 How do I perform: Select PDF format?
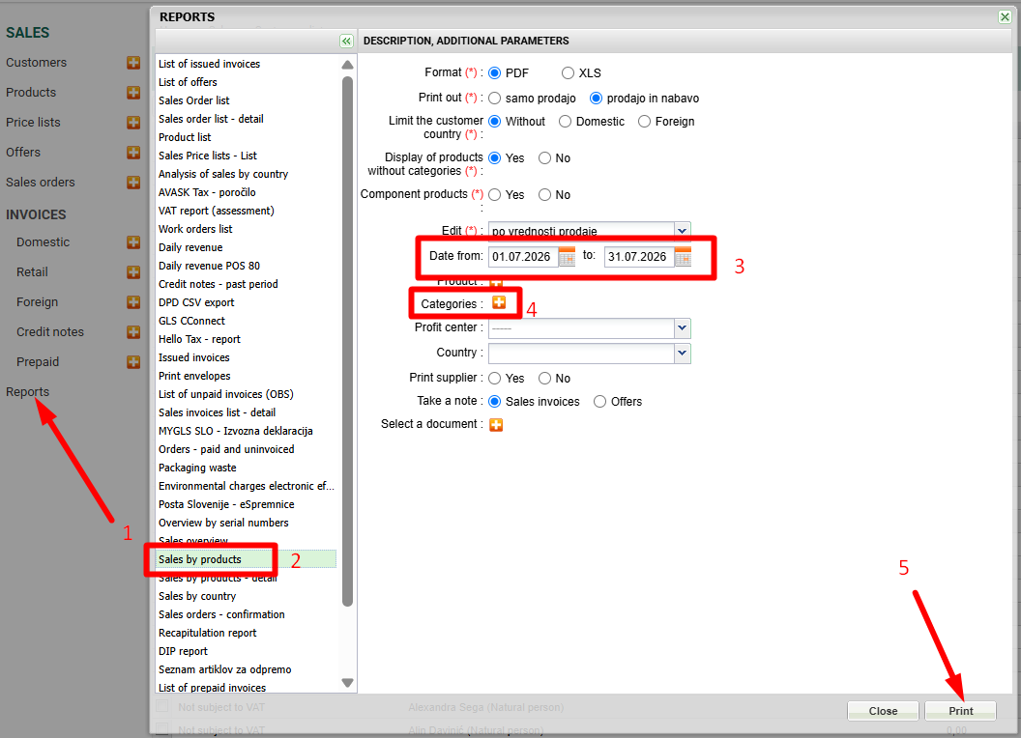pyautogui.click(x=495, y=72)
